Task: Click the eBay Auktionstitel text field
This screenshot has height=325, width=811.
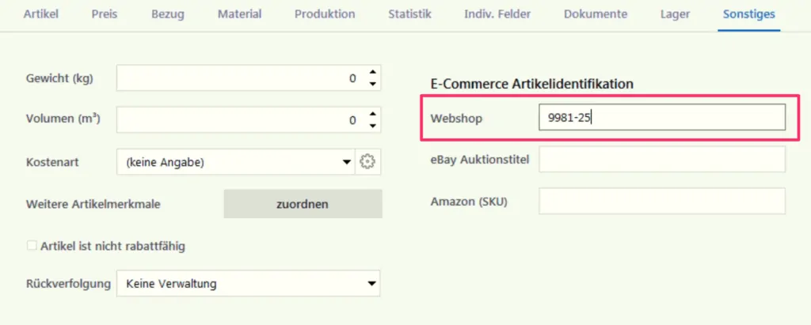Action: pos(662,159)
